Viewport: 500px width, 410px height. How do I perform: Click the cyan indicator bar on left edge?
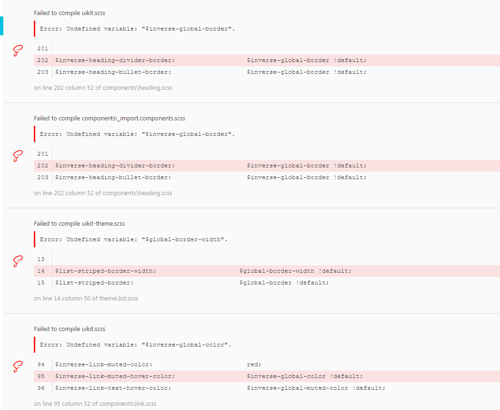pos(1,26)
